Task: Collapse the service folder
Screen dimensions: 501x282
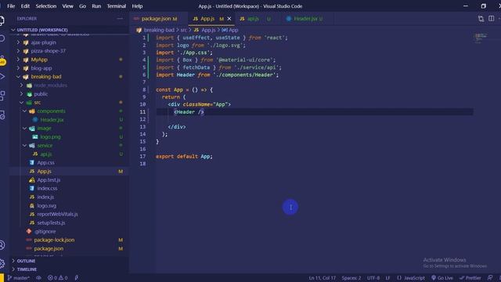Action: (45, 146)
